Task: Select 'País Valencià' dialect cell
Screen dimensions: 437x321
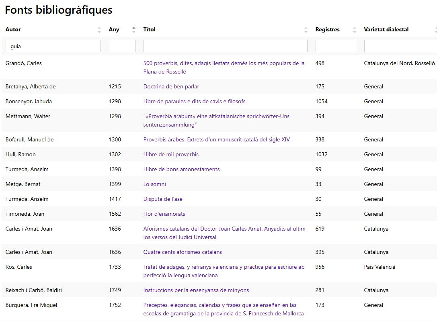Action: coord(380,267)
